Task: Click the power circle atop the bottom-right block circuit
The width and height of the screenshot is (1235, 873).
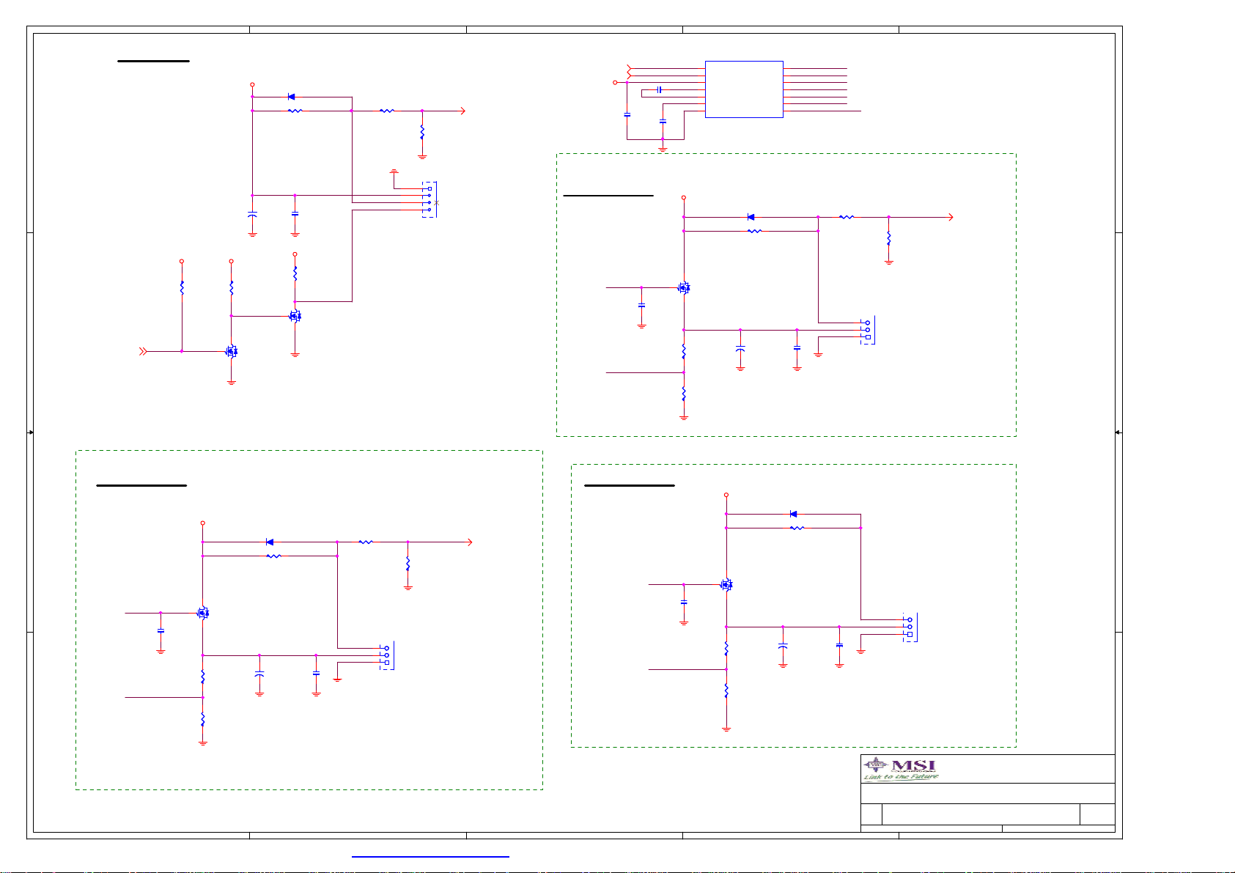Action: pyautogui.click(x=726, y=495)
